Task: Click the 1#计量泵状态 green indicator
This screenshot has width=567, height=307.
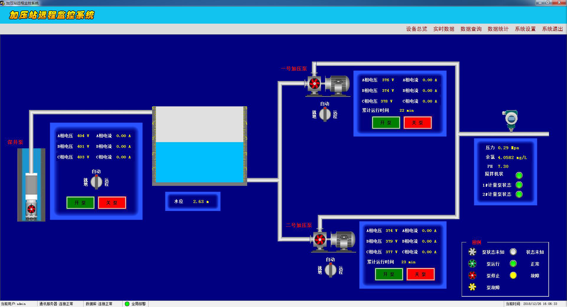Action: point(519,185)
